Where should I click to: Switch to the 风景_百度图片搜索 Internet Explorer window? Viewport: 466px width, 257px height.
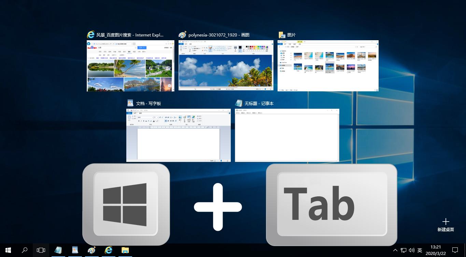click(130, 66)
